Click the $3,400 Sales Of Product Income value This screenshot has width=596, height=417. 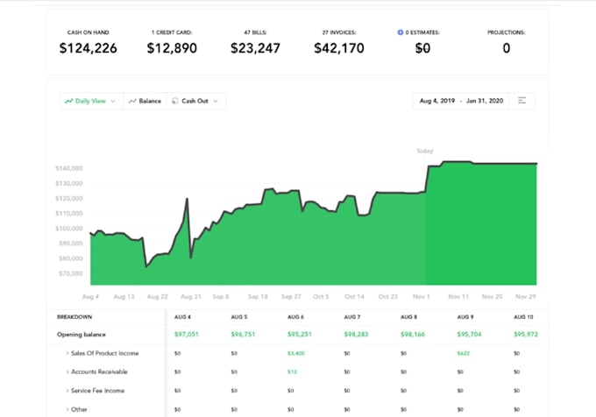[x=296, y=353]
